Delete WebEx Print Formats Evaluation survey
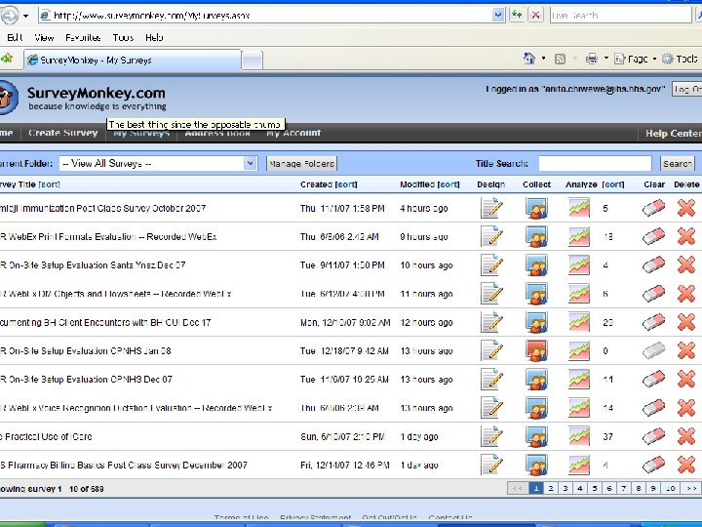The width and height of the screenshot is (702, 527). pyautogui.click(x=686, y=236)
